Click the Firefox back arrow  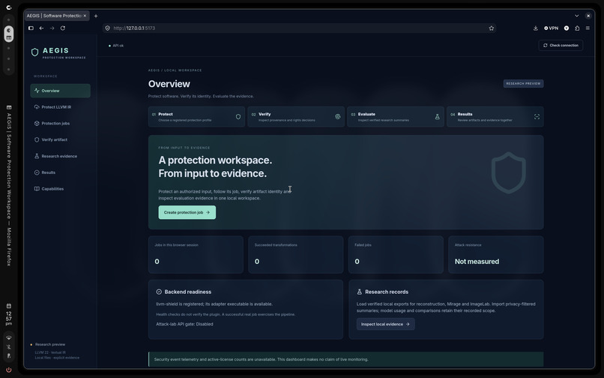(41, 28)
